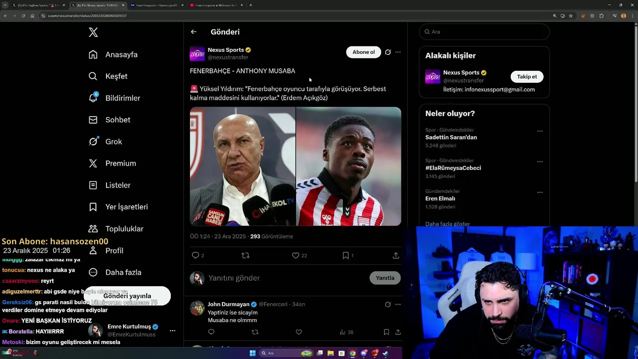
Task: Open Sohbet messages
Action: pyautogui.click(x=109, y=120)
